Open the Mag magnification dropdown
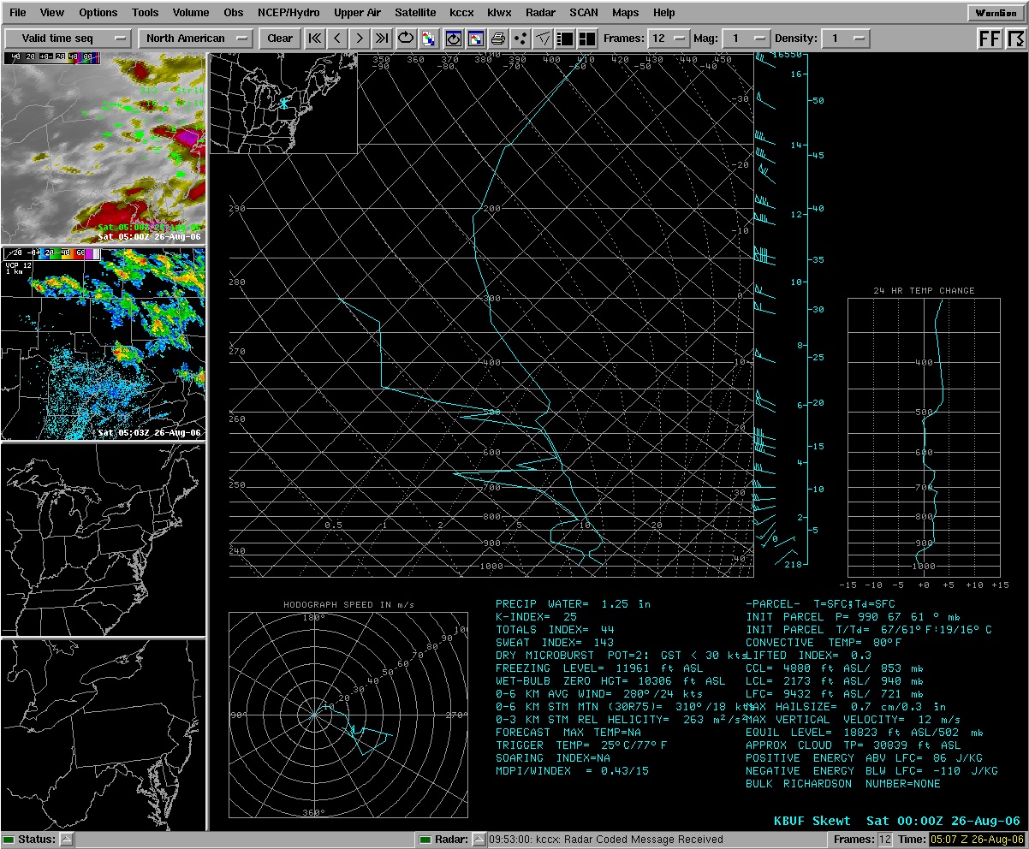The width and height of the screenshot is (1029, 849). [746, 39]
